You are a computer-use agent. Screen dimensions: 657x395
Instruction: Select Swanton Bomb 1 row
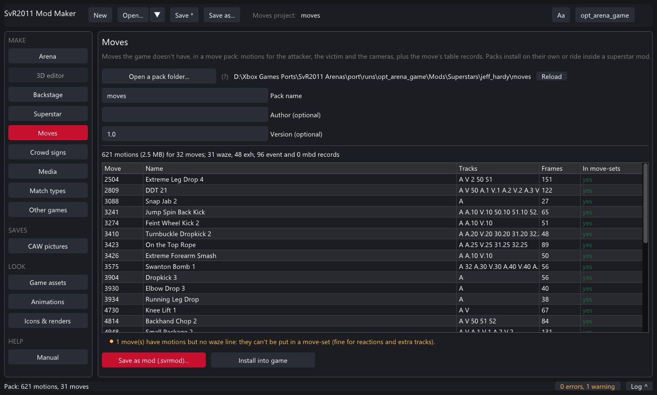pos(372,266)
